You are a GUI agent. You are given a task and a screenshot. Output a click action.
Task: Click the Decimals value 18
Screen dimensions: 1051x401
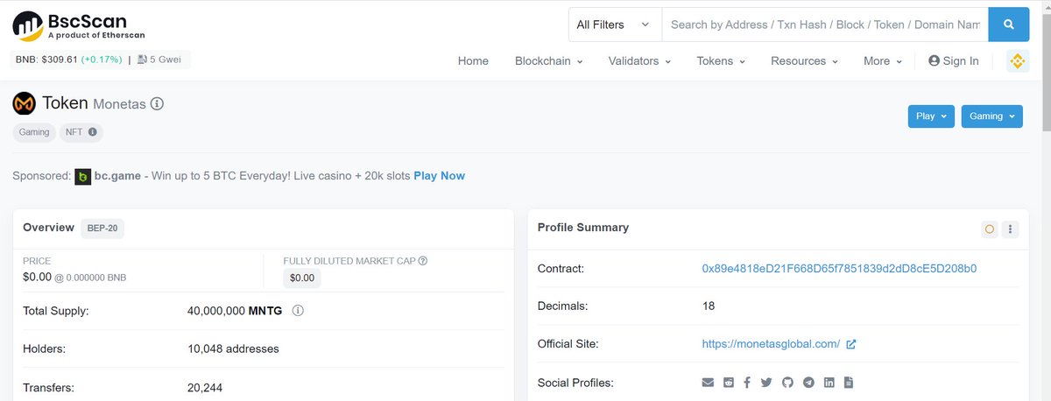tap(709, 306)
